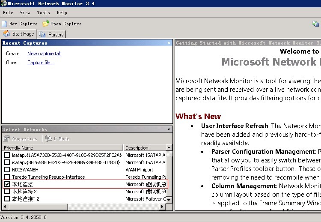Sort by the Description column header
The width and height of the screenshot is (321, 222).
(145, 148)
